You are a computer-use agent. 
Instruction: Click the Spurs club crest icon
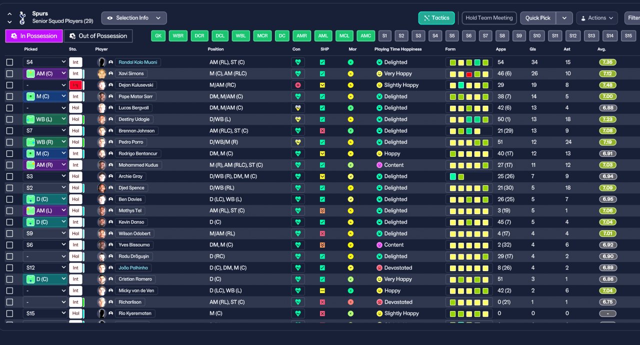[x=22, y=18]
